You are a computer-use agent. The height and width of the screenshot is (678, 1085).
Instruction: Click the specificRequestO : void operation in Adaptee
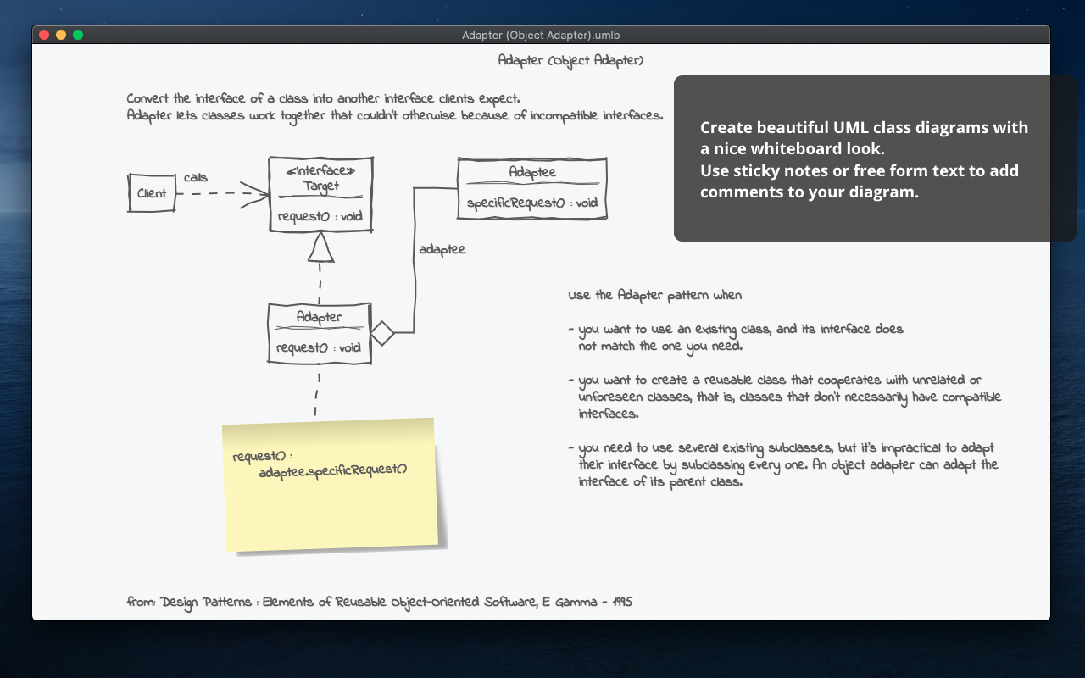click(x=531, y=203)
